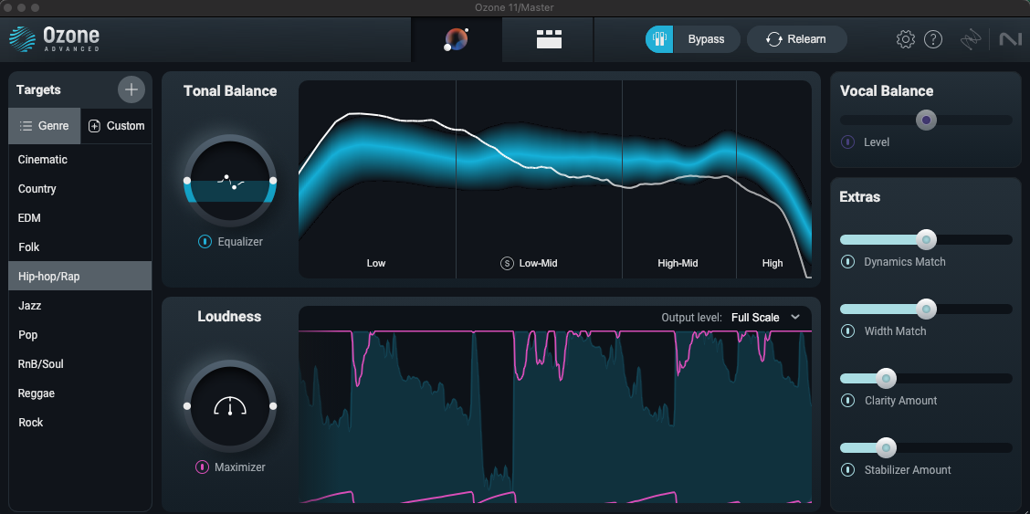1030x514 pixels.
Task: Select the Cinematic genre target
Action: tap(43, 160)
